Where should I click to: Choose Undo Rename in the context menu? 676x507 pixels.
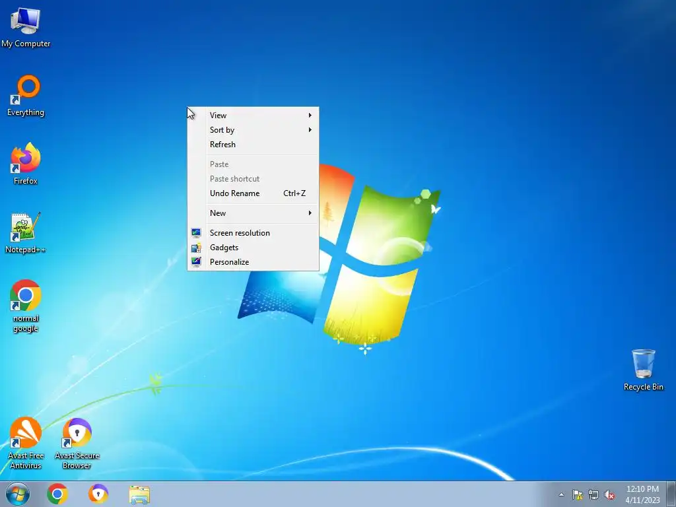click(x=253, y=193)
